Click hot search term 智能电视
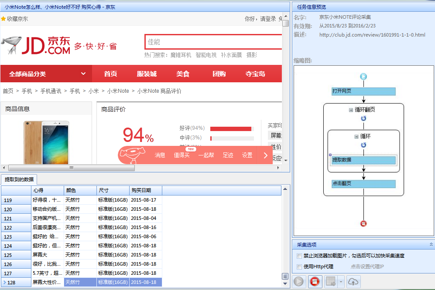Screen dimensions: 435x290 206,55
